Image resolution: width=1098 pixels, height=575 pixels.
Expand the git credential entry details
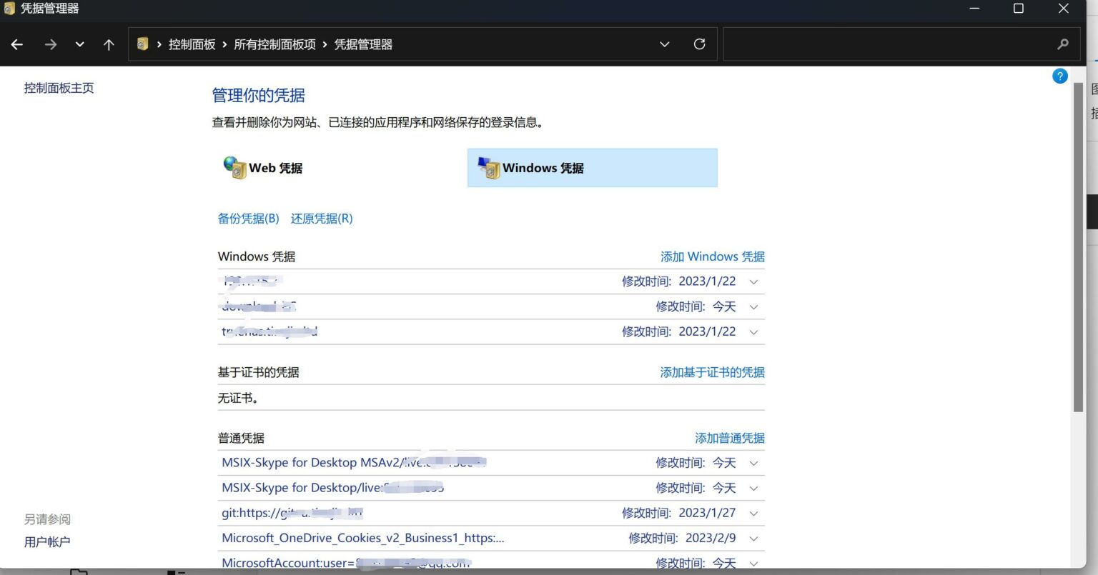[753, 513]
